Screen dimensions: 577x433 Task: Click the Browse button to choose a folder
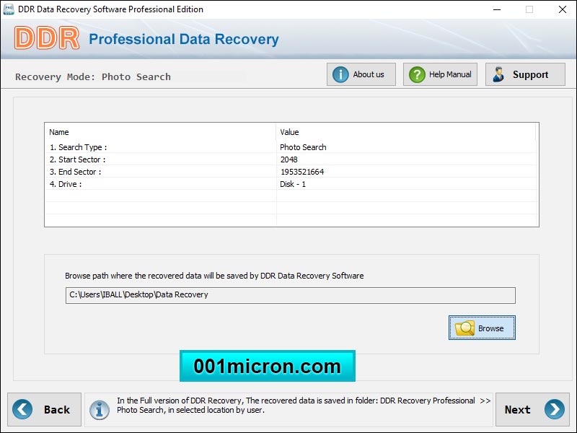pos(482,328)
